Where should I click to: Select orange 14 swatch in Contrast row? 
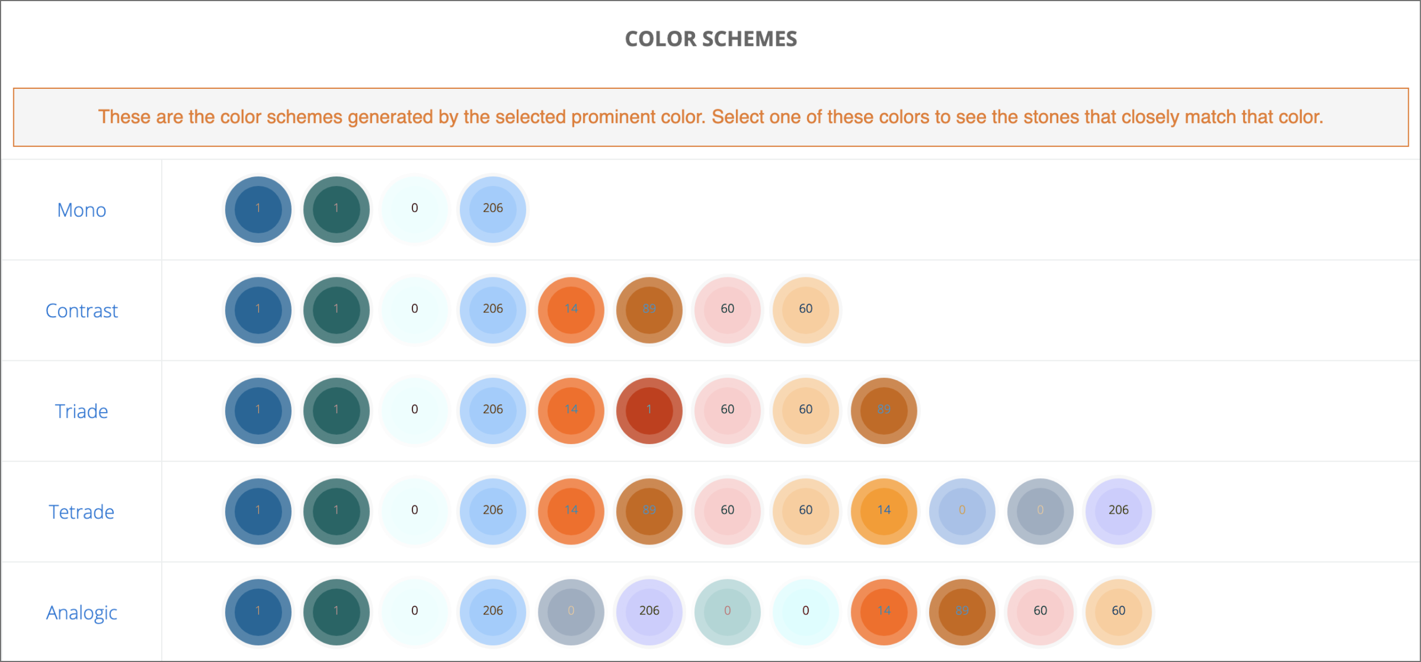pyautogui.click(x=571, y=310)
